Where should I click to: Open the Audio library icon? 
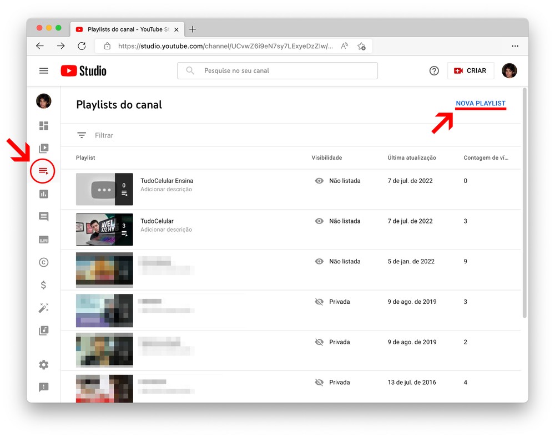pos(43,330)
